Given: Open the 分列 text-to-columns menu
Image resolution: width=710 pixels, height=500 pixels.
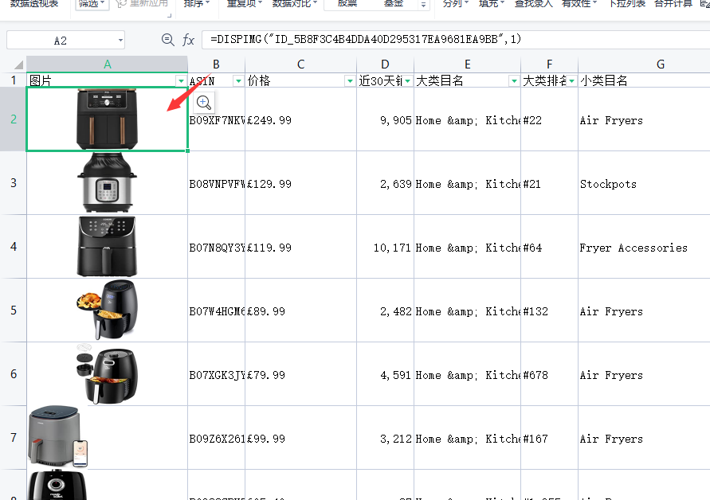Looking at the screenshot, I should coord(457,4).
